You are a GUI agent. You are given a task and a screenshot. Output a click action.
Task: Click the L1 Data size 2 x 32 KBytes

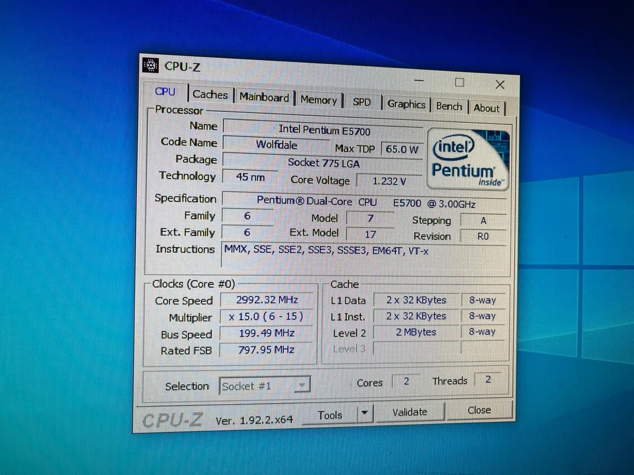tap(416, 300)
